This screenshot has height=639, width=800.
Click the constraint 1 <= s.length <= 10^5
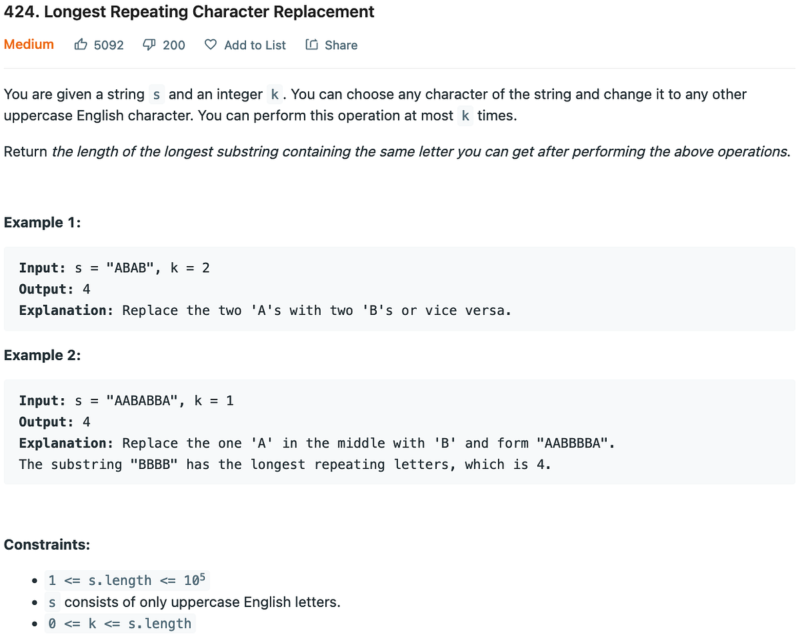[127, 580]
